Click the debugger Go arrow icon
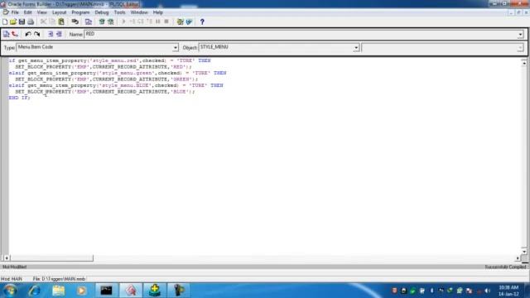The height and width of the screenshot is (298, 530). [x=123, y=22]
